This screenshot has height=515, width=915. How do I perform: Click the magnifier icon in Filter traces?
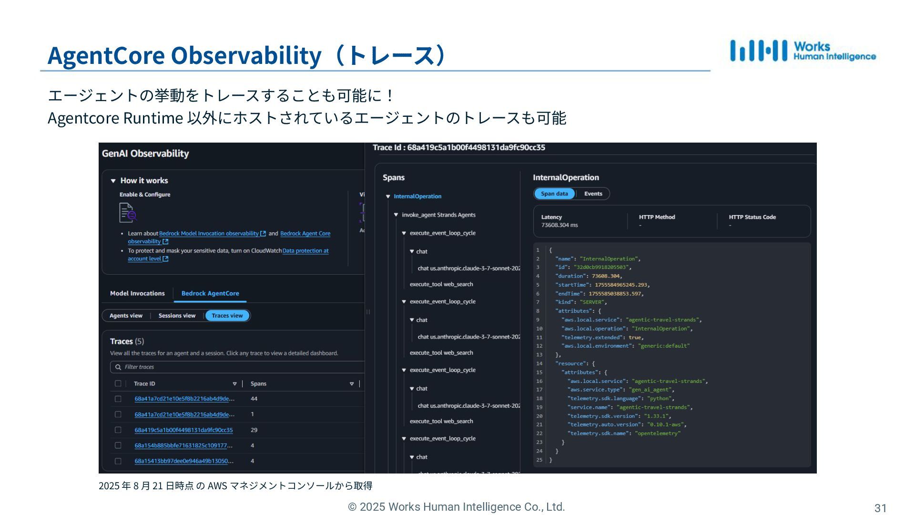[118, 367]
